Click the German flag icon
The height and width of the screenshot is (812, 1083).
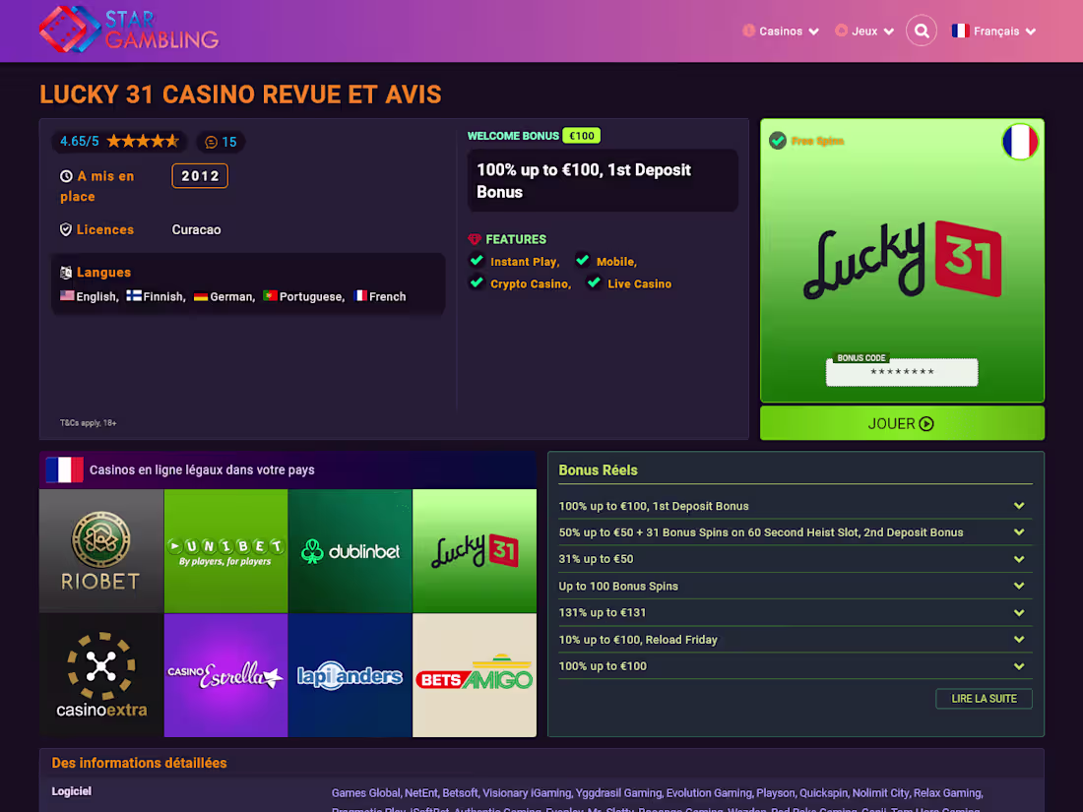(x=201, y=296)
